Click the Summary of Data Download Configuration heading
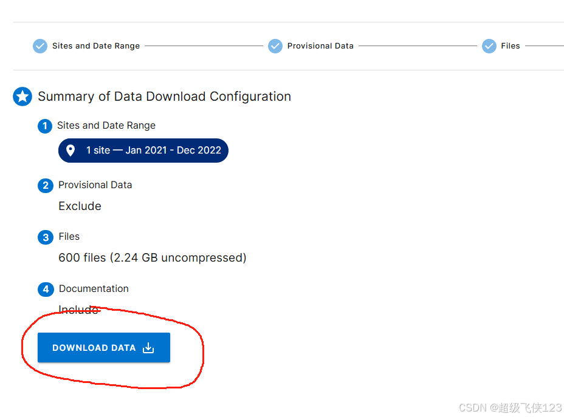The width and height of the screenshot is (564, 417). click(164, 97)
